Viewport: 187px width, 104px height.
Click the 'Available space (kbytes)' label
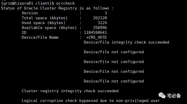(x=49, y=28)
